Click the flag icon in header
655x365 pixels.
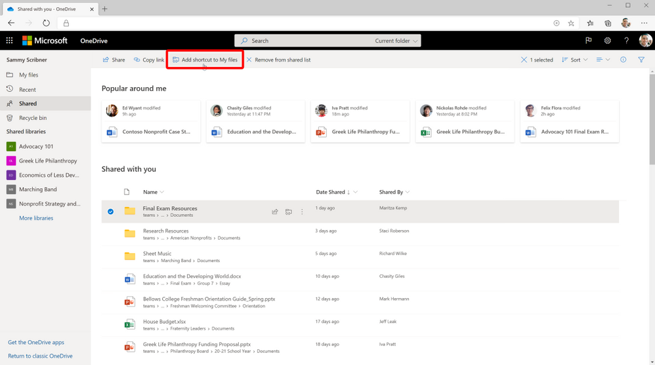click(x=588, y=41)
